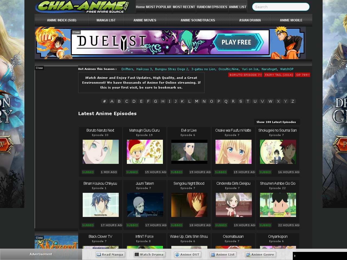Open the ANIME LIST menu item
Viewport: 347px width, 260px height.
(237, 7)
